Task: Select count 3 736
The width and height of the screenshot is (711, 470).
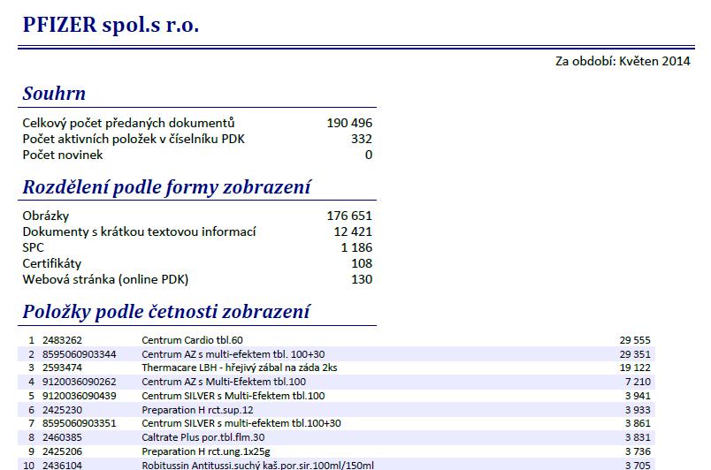Action: [x=638, y=451]
